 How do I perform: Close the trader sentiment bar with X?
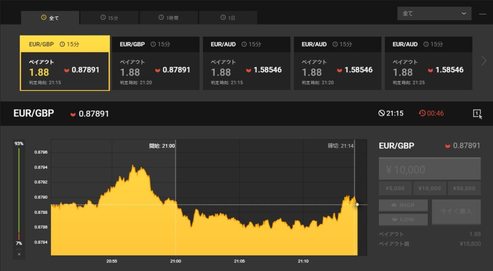[19, 254]
